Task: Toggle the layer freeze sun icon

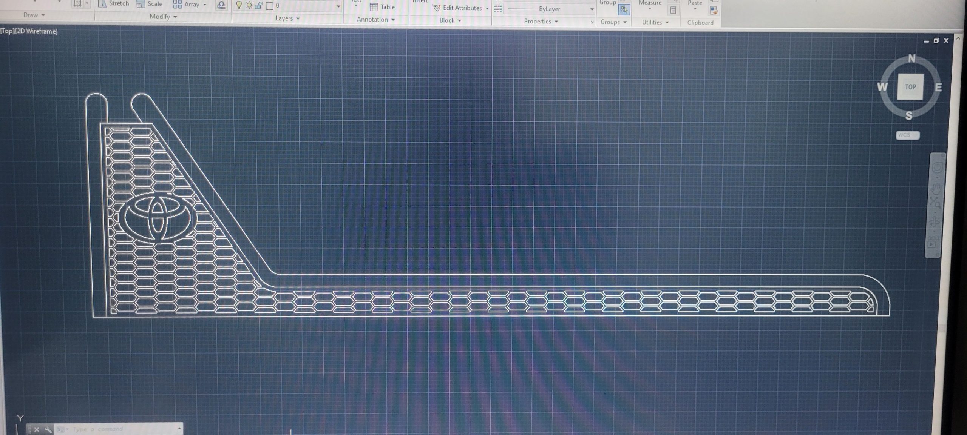Action: 249,5
